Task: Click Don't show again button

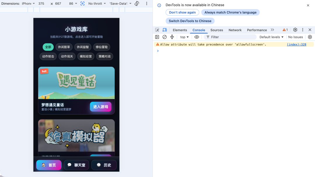Action: tap(182, 12)
